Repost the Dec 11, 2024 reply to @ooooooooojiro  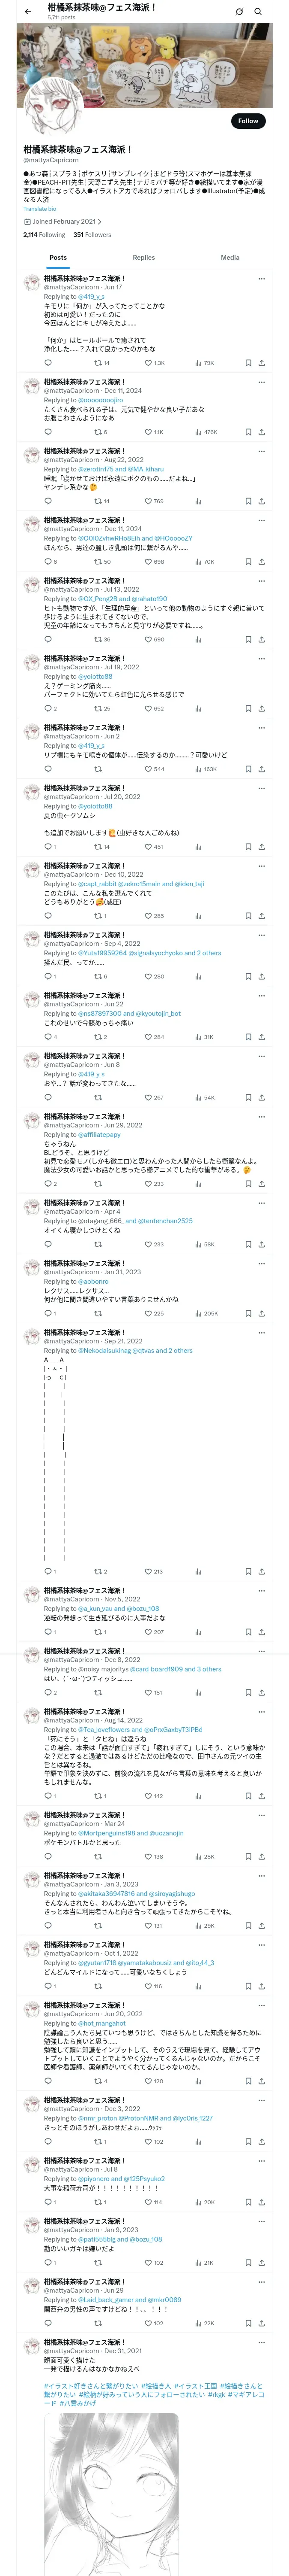(x=101, y=432)
